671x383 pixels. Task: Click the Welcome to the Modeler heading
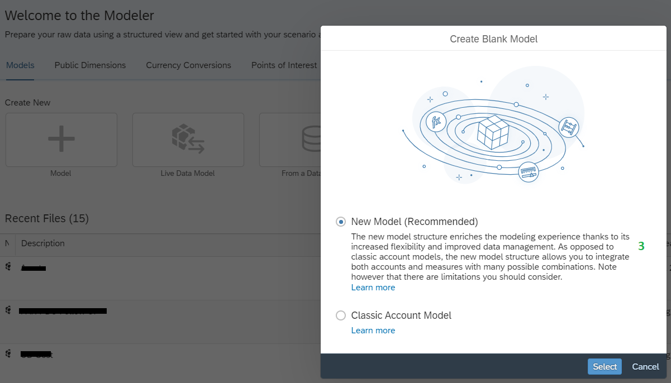click(79, 16)
